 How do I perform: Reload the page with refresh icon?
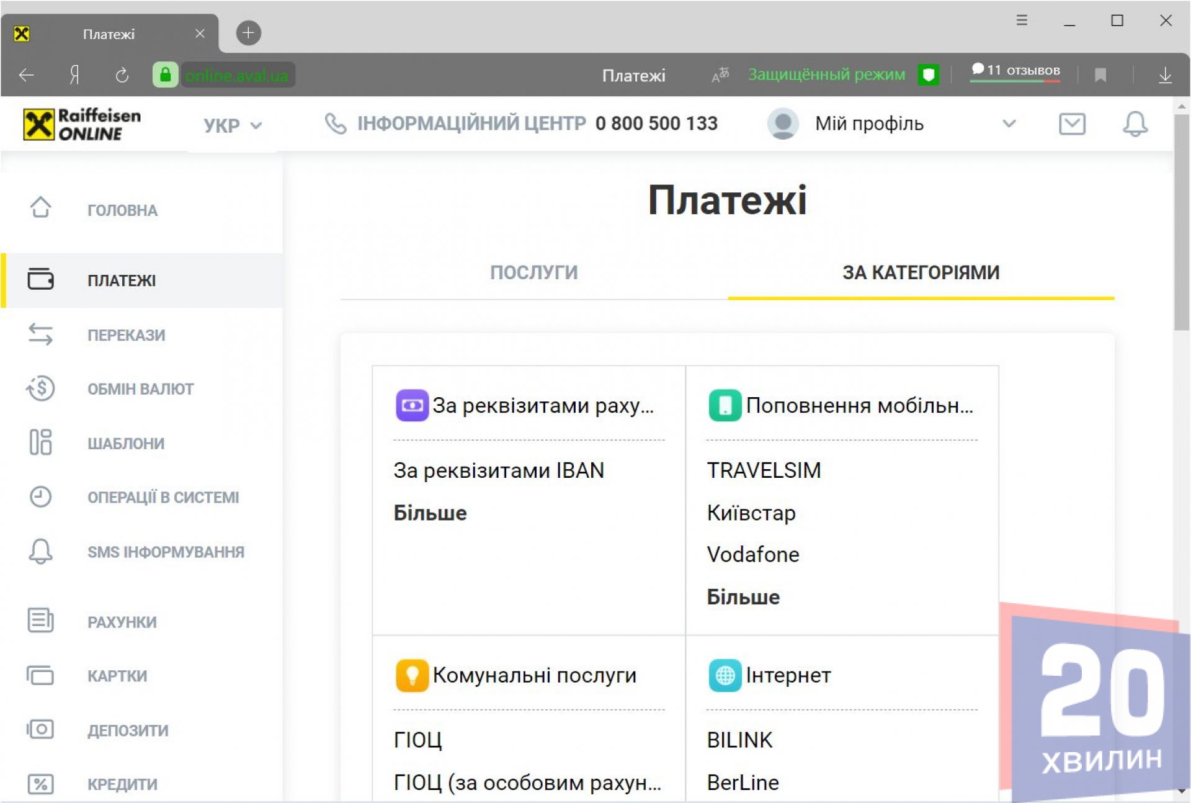click(x=122, y=75)
